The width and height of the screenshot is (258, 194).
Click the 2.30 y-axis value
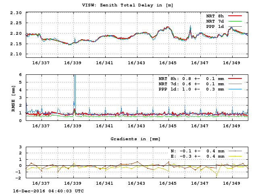click(16, 13)
